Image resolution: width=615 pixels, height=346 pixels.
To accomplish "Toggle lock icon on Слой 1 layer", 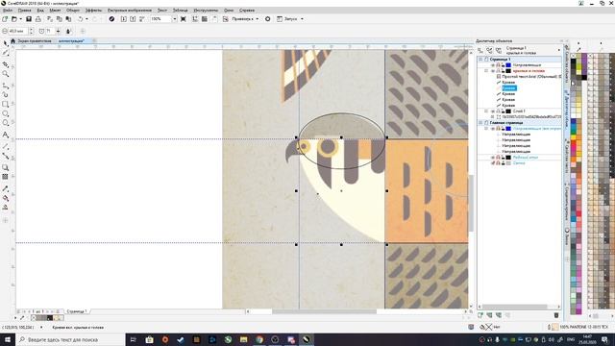I will tap(503, 111).
